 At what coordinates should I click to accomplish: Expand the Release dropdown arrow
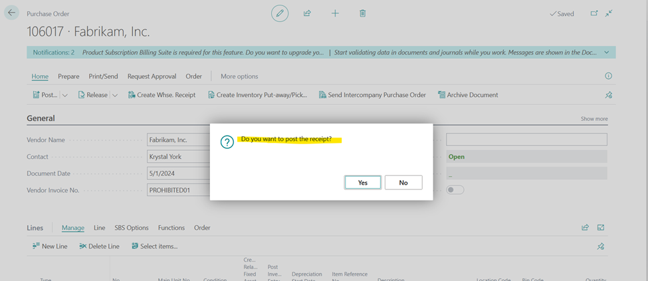(115, 95)
